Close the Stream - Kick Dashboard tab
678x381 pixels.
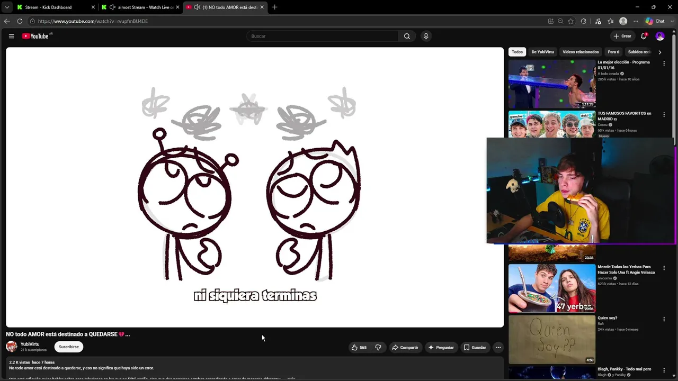93,7
